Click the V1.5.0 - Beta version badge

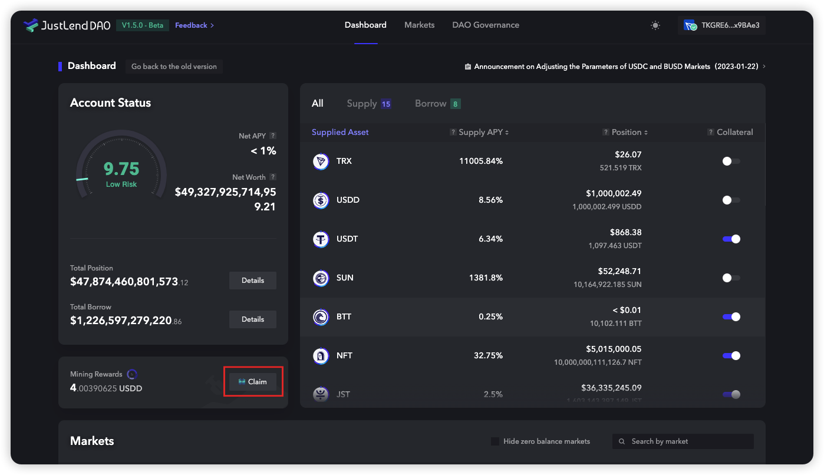point(143,25)
